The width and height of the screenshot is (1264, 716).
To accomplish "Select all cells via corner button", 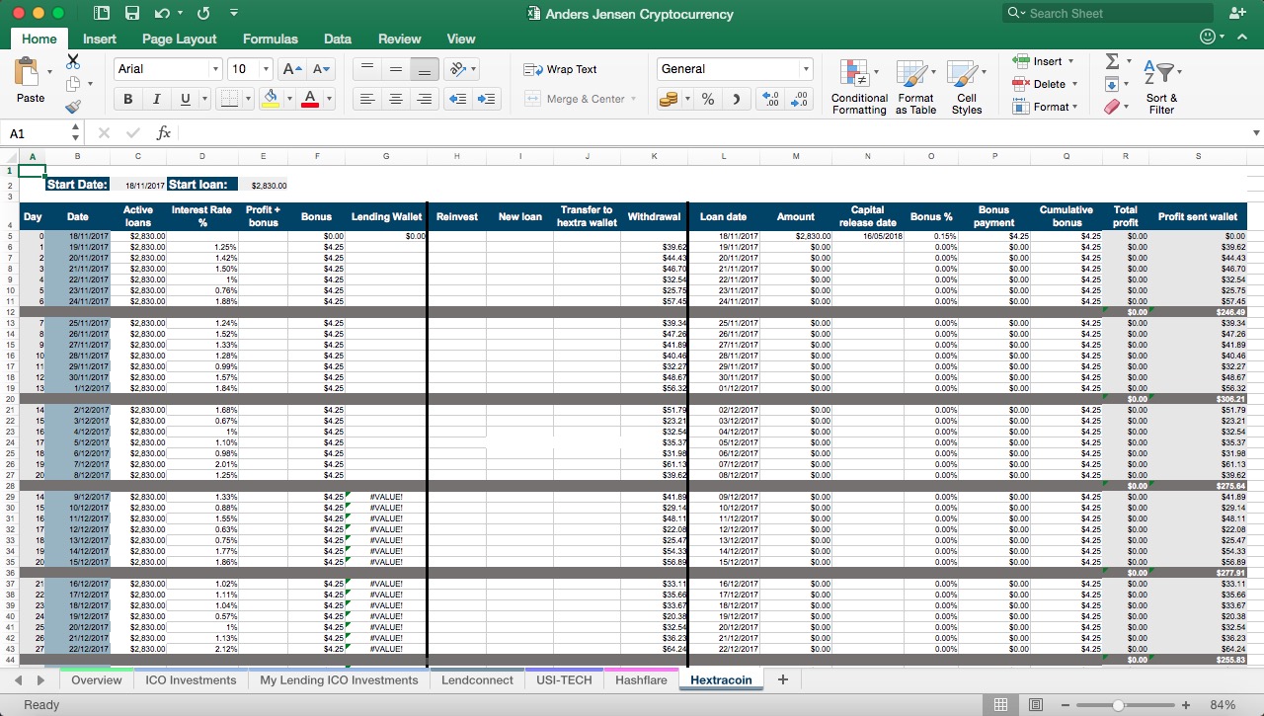I will click(x=9, y=156).
